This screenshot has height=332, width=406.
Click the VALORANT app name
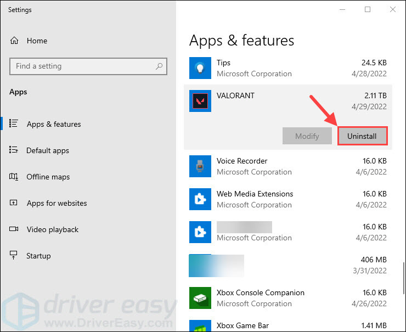[235, 95]
